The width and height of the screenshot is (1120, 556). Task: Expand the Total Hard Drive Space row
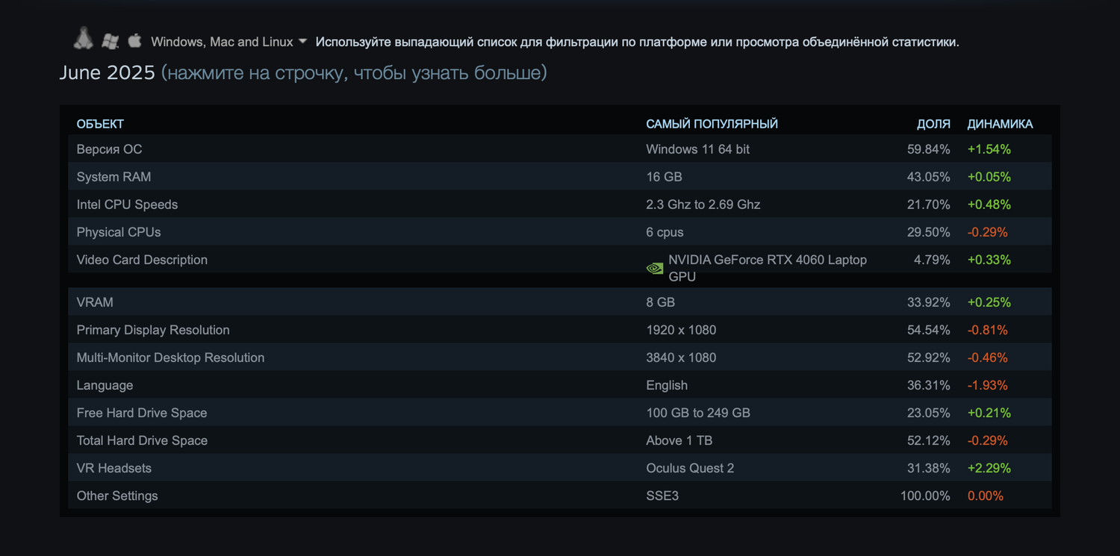click(x=142, y=440)
